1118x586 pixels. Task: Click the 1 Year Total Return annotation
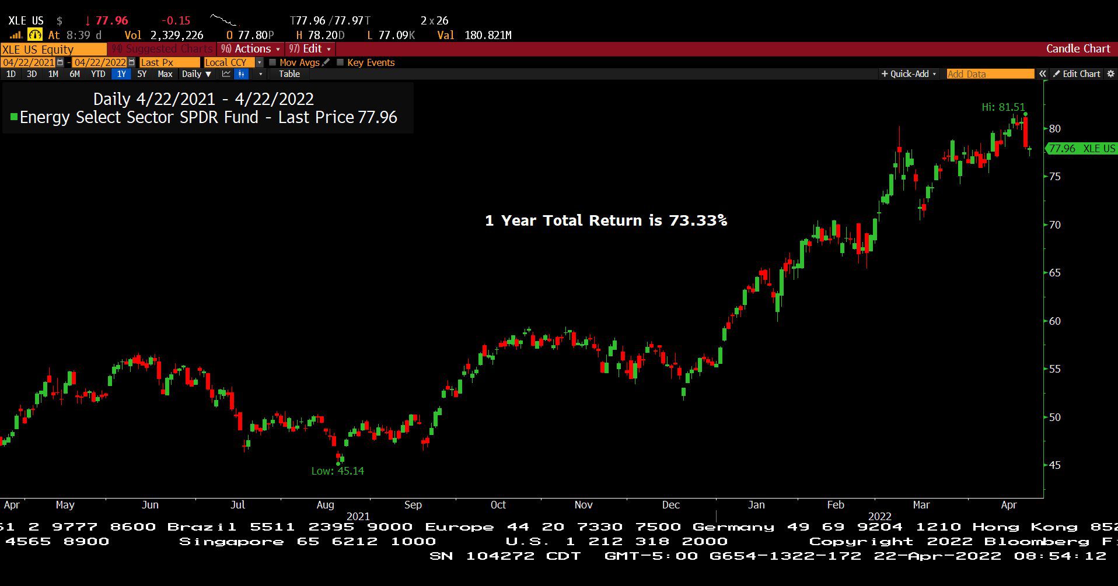click(x=606, y=220)
